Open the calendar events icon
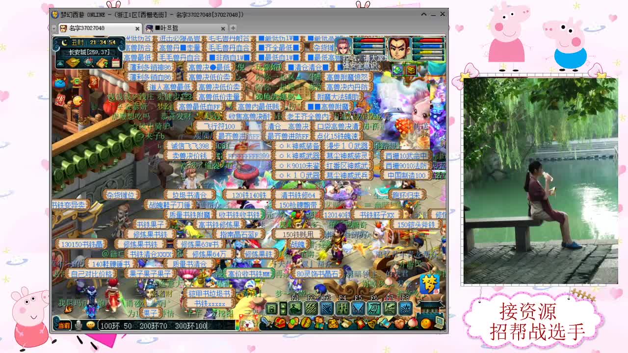This screenshot has height=353, width=628. tap(116, 63)
